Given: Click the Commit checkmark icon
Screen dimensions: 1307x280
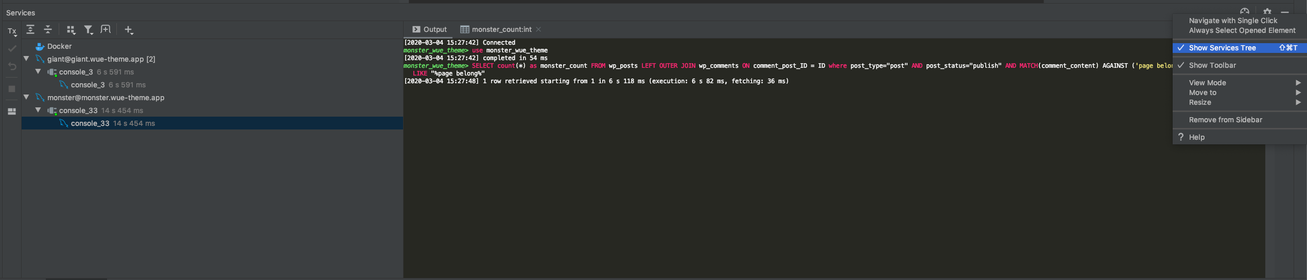Looking at the screenshot, I should click(x=12, y=49).
